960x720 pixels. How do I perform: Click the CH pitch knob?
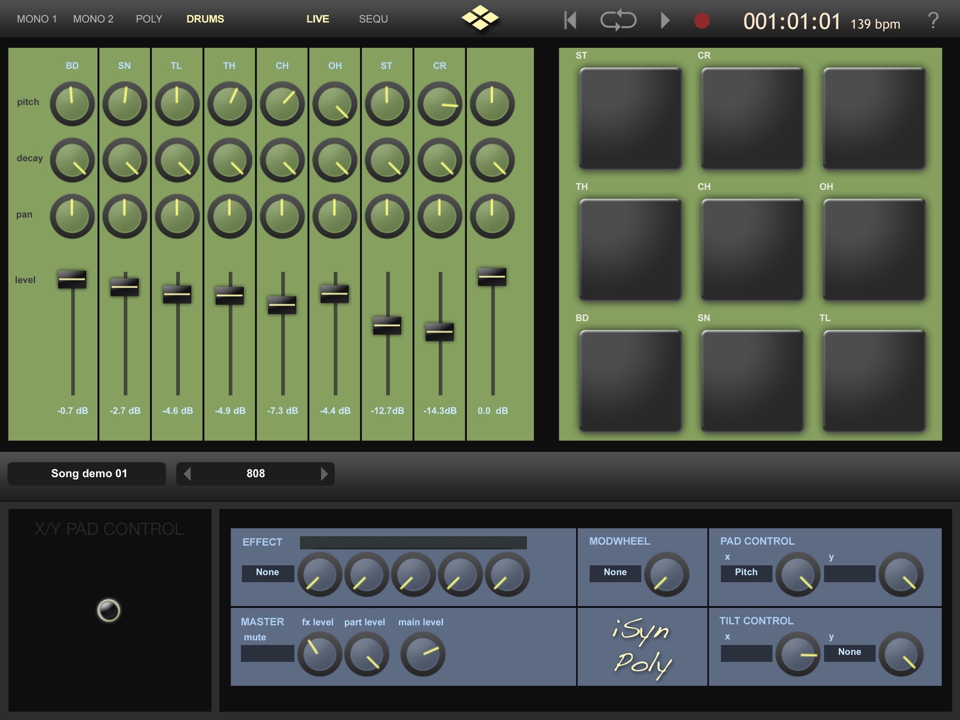tap(282, 104)
